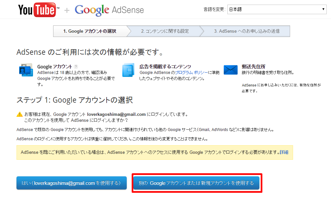
Task: Click heading AdSense のご利用には次の情報が必要です。
Action: click(90, 52)
